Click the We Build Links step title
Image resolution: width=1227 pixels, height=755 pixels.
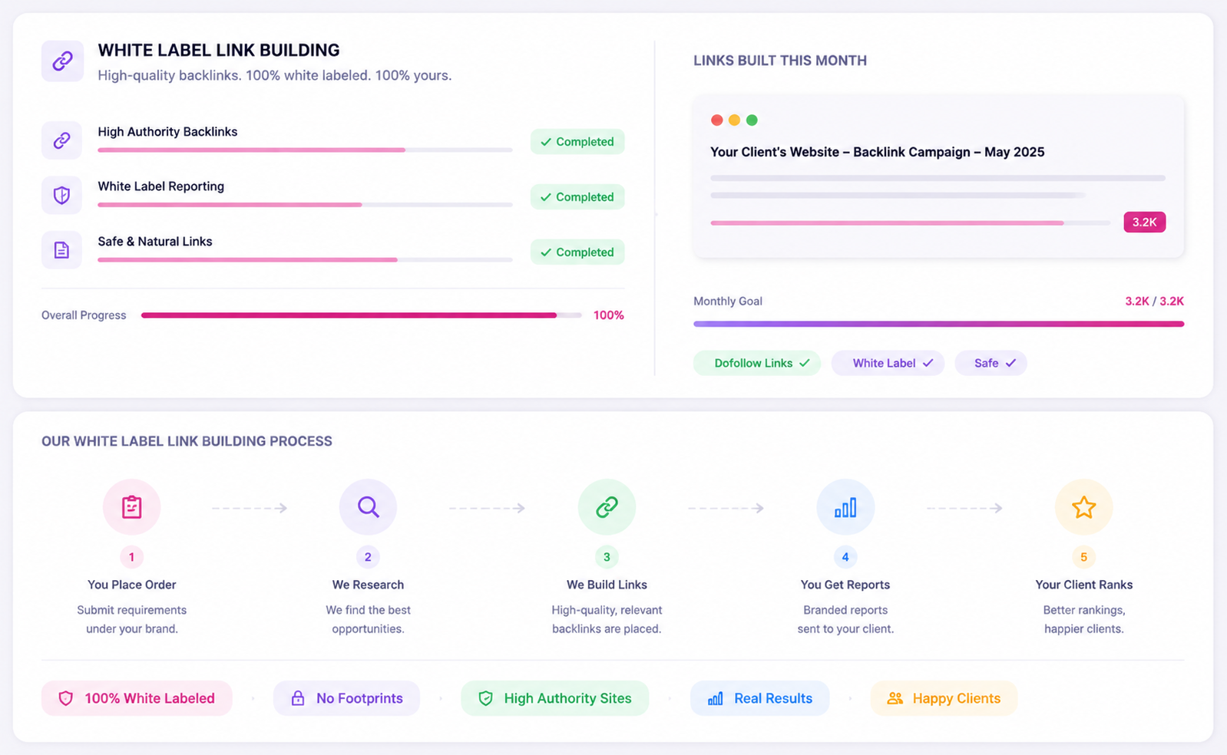607,585
